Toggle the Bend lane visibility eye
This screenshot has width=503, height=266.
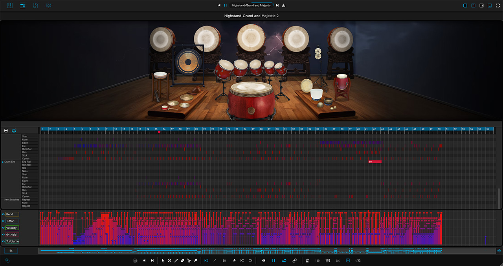coord(3,214)
